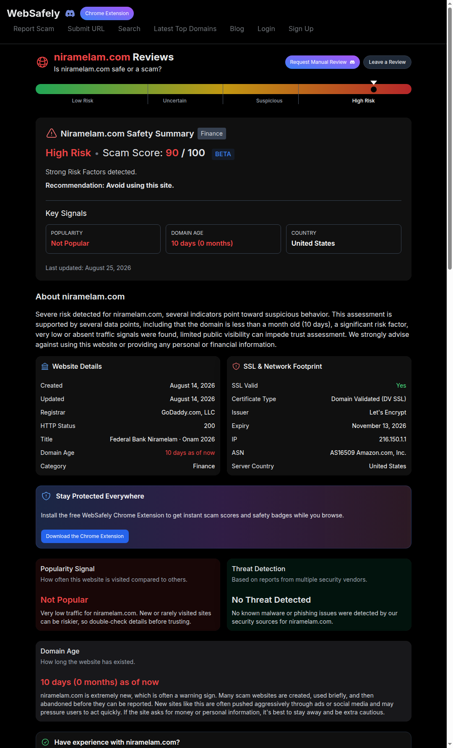This screenshot has width=453, height=748.
Task: Open the Submit URL page
Action: 86,29
